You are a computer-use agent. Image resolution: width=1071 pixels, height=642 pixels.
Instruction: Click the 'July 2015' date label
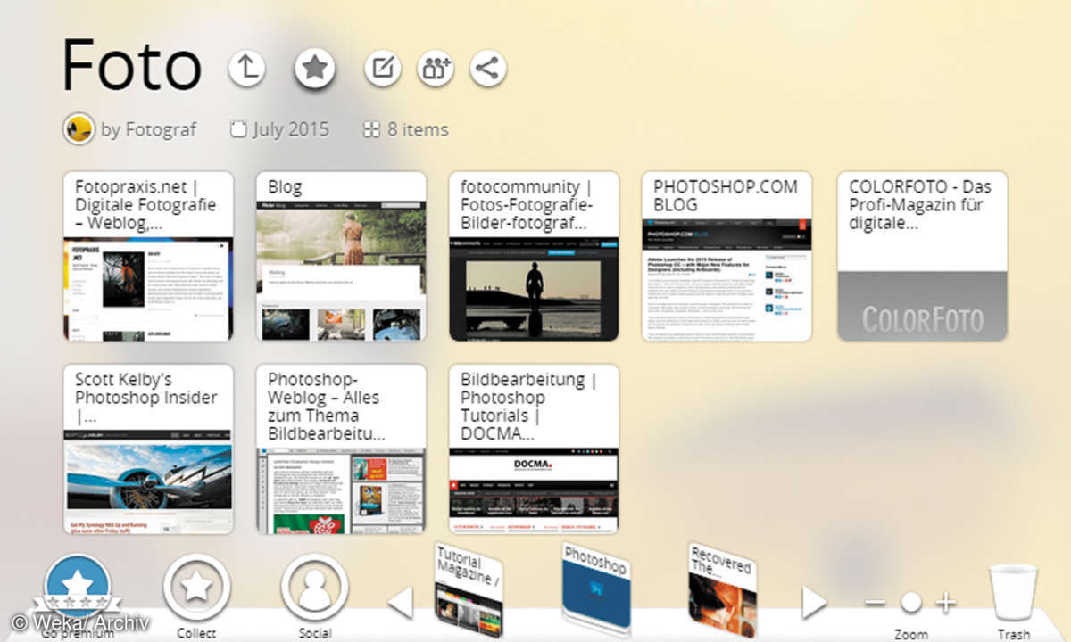click(291, 129)
